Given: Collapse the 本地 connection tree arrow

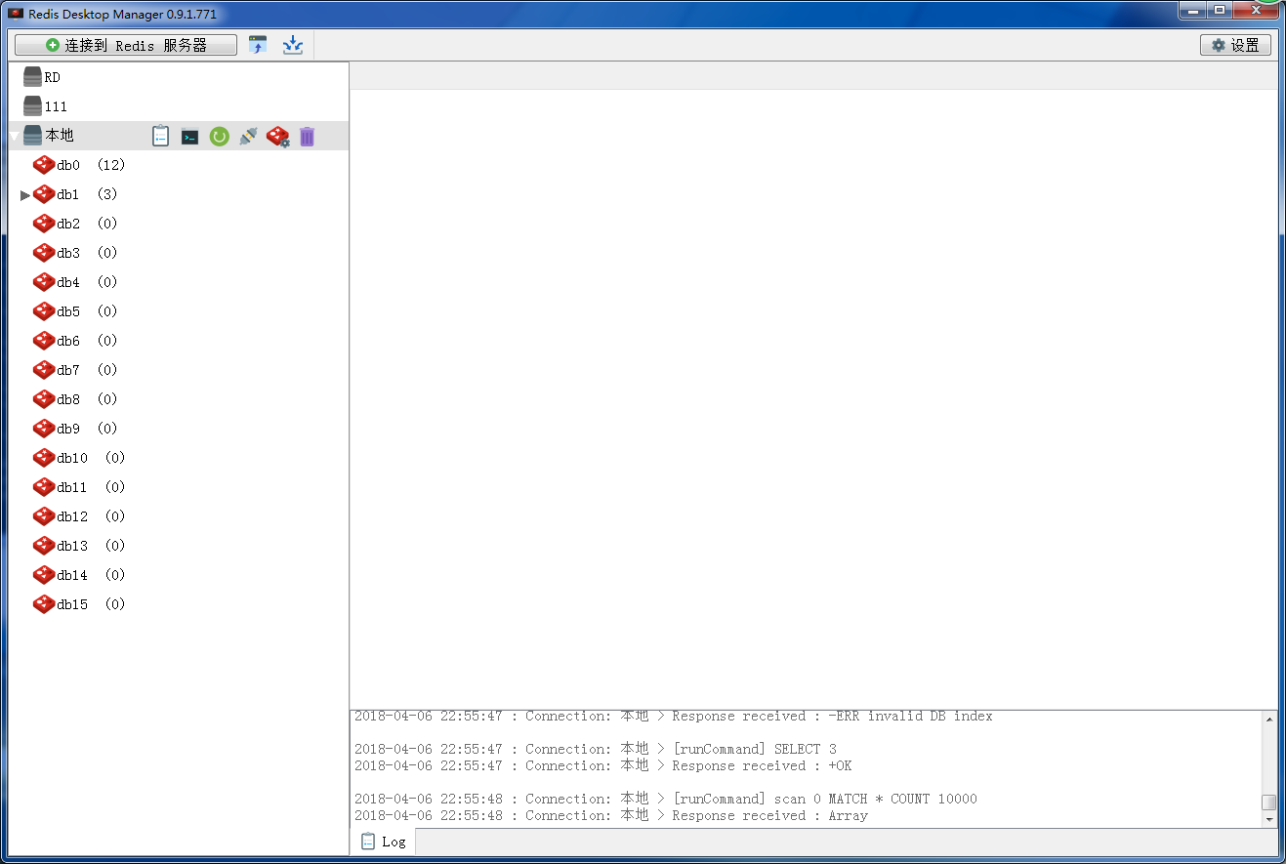Looking at the screenshot, I should point(14,137).
